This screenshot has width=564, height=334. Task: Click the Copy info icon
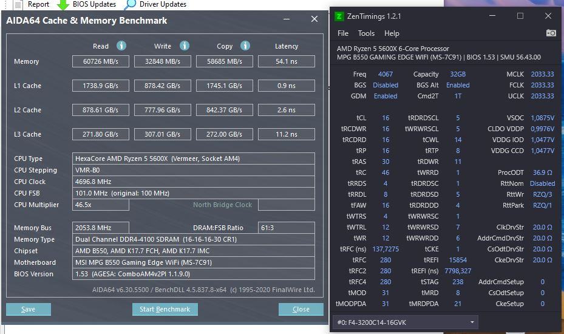click(x=245, y=46)
